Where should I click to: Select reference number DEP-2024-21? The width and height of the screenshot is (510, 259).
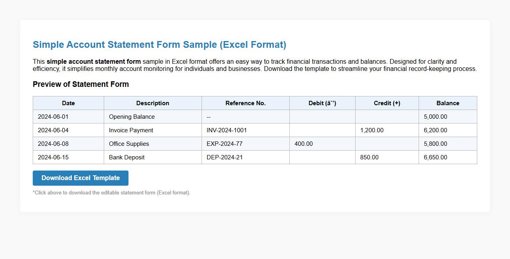pos(223,157)
